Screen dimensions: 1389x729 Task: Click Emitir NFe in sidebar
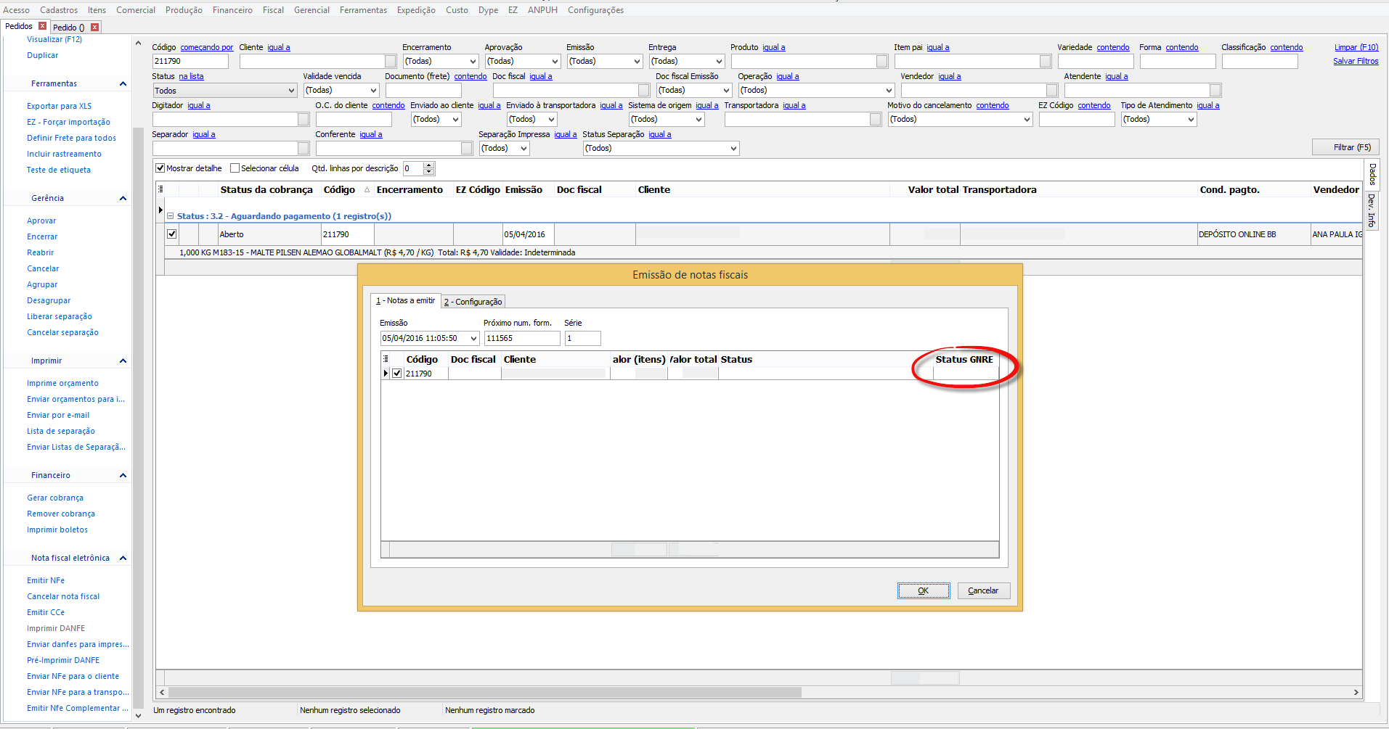pos(46,580)
